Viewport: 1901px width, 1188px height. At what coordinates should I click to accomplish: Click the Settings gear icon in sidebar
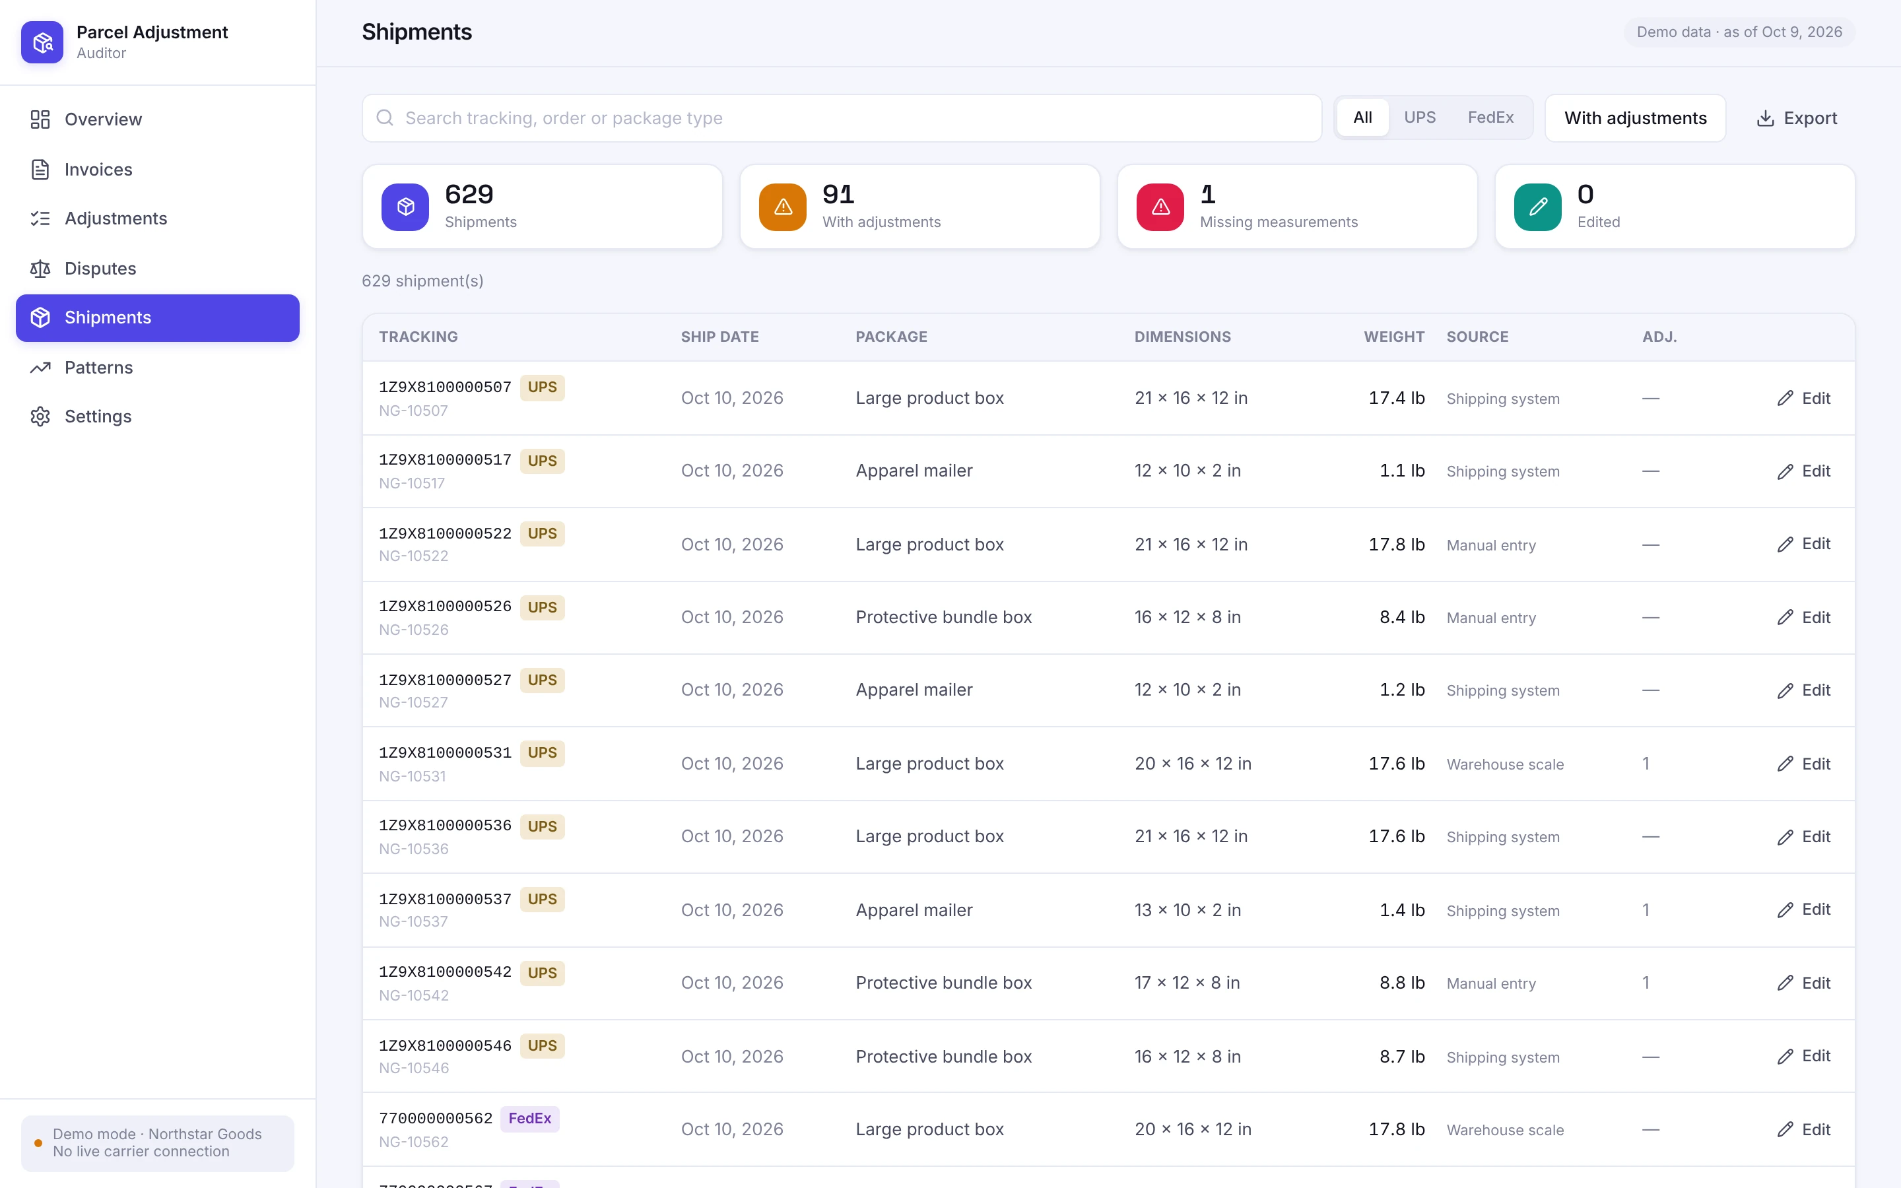(x=40, y=416)
